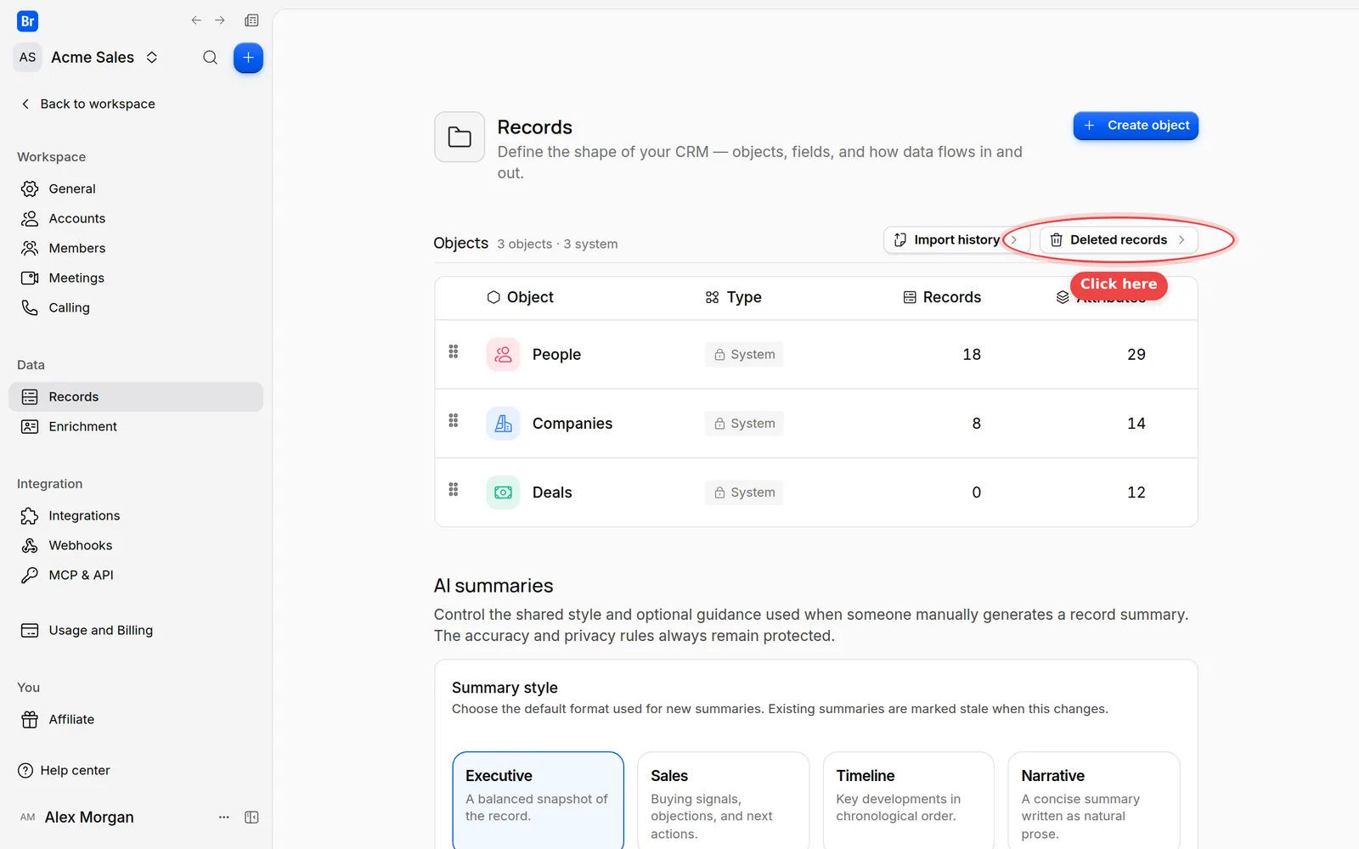Click the drag handle on People row
Image resolution: width=1359 pixels, height=849 pixels.
(x=454, y=351)
